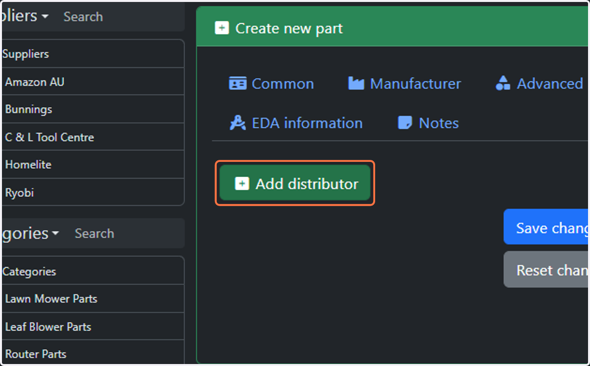Image resolution: width=590 pixels, height=366 pixels.
Task: Expand the Suppliers dropdown arrow
Action: click(x=45, y=16)
